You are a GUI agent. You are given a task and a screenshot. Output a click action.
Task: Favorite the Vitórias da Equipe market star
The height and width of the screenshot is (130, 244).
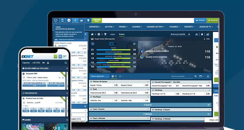91,81
